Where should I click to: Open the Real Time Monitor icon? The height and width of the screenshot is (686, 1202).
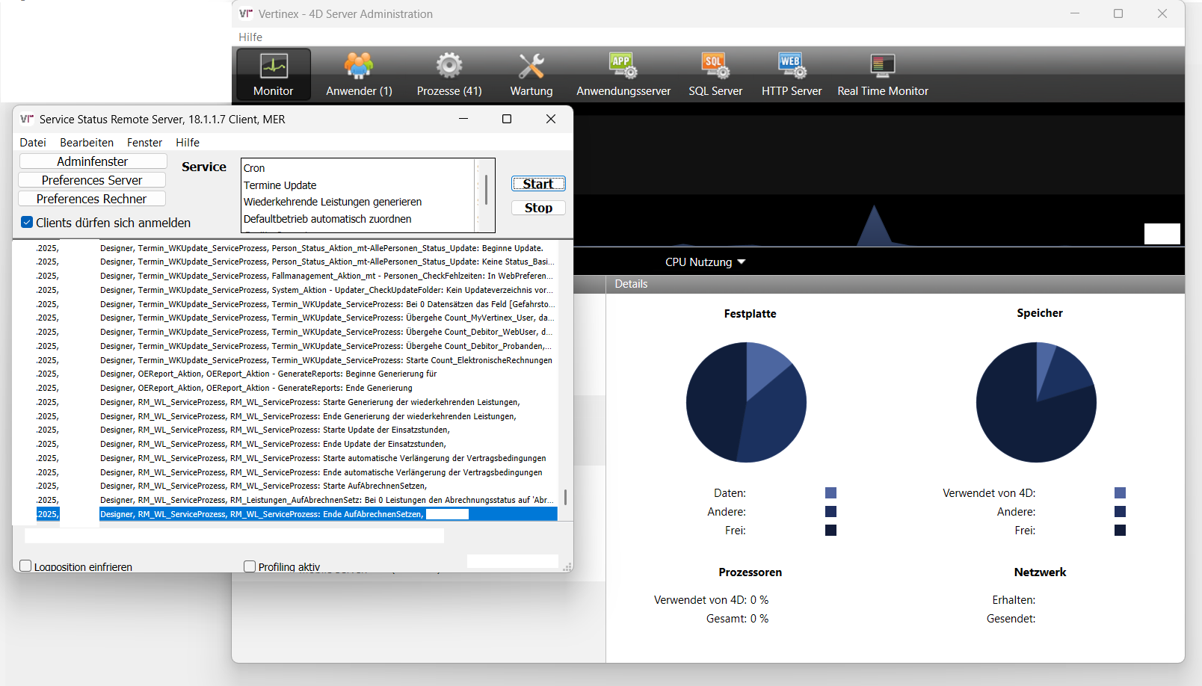pyautogui.click(x=883, y=67)
